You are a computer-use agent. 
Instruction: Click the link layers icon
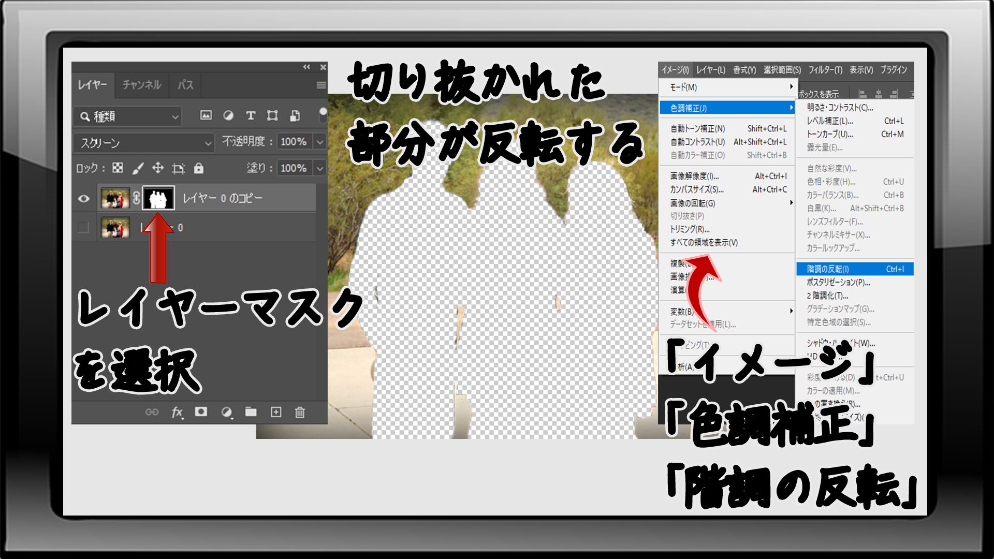tap(152, 412)
